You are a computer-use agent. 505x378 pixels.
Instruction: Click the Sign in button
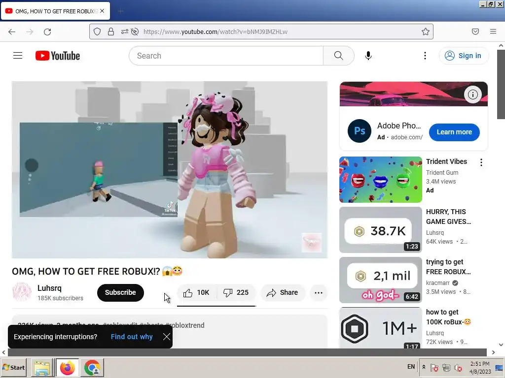[x=464, y=56]
